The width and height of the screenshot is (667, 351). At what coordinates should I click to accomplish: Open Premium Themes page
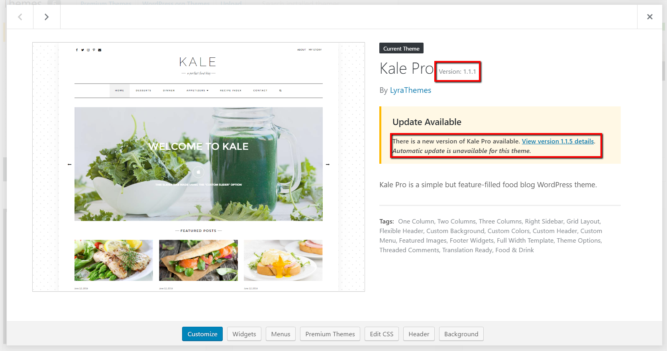tap(330, 334)
